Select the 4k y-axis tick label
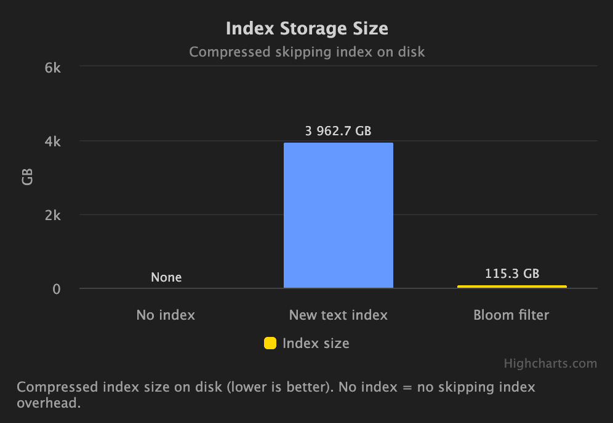This screenshot has height=423, width=613. pyautogui.click(x=53, y=141)
